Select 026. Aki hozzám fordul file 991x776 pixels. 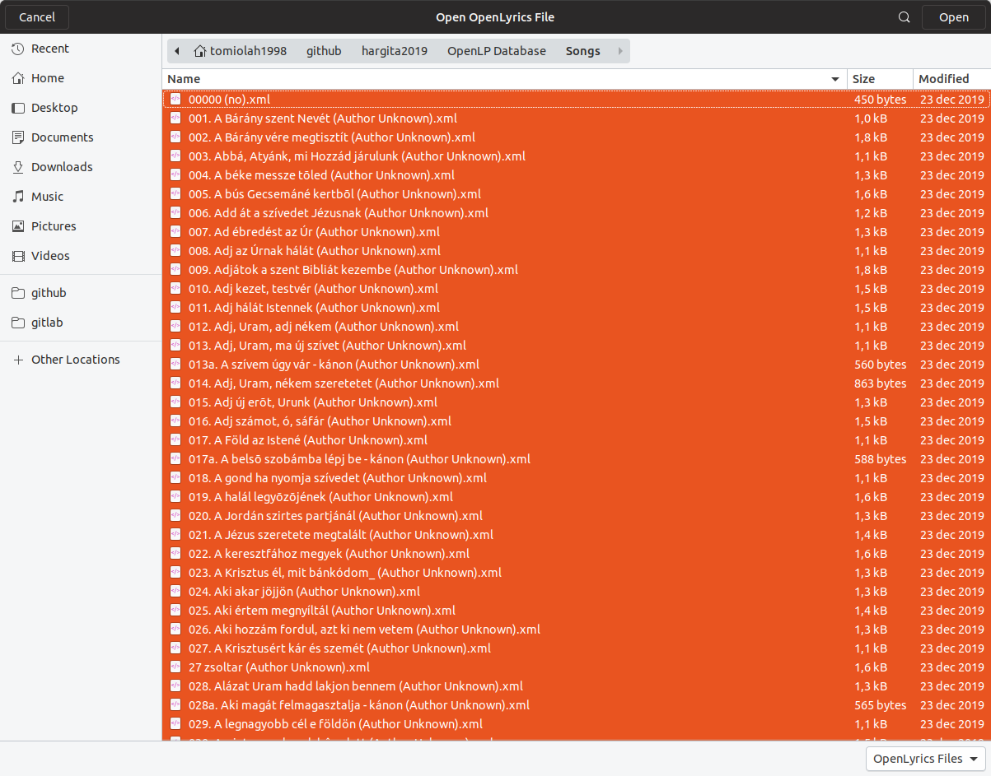(577, 629)
